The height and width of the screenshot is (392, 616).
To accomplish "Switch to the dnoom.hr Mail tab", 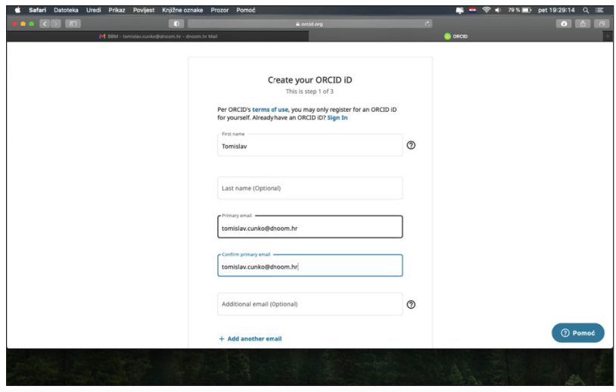I will pos(159,36).
